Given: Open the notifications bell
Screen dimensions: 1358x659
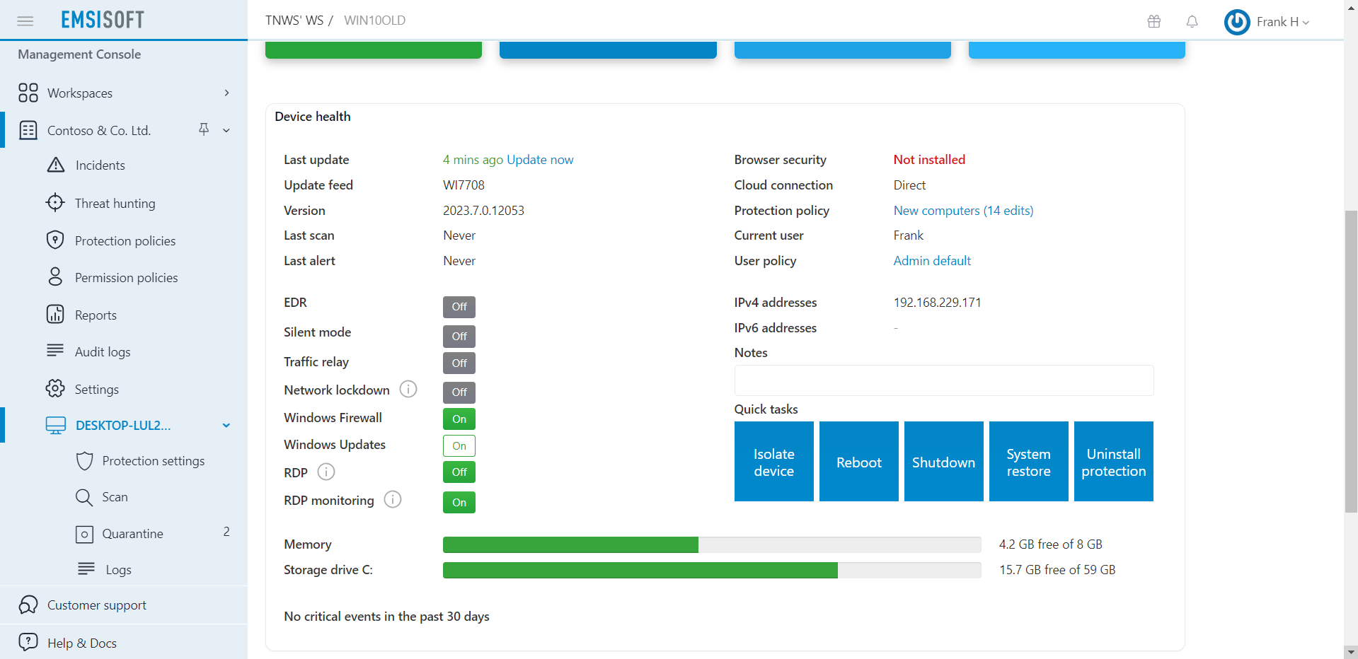Looking at the screenshot, I should point(1192,21).
